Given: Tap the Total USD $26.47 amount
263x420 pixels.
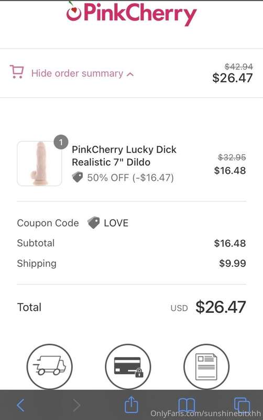Looking at the screenshot, I should click(221, 307).
